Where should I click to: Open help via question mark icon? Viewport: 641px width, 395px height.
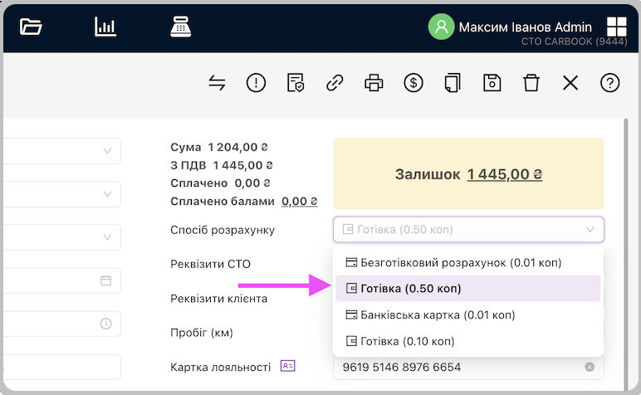point(610,83)
